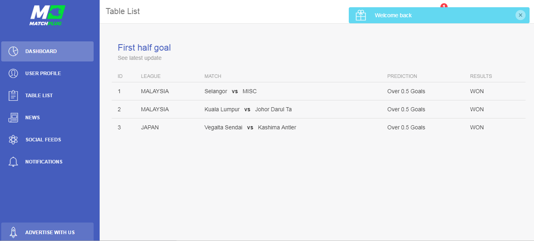Image resolution: width=534 pixels, height=241 pixels.
Task: Click the Dashboard pie chart icon
Action: [x=13, y=51]
